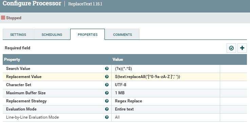
Task: Click the Line-by-Line Evaluation Mode label
Action: (x=32, y=117)
